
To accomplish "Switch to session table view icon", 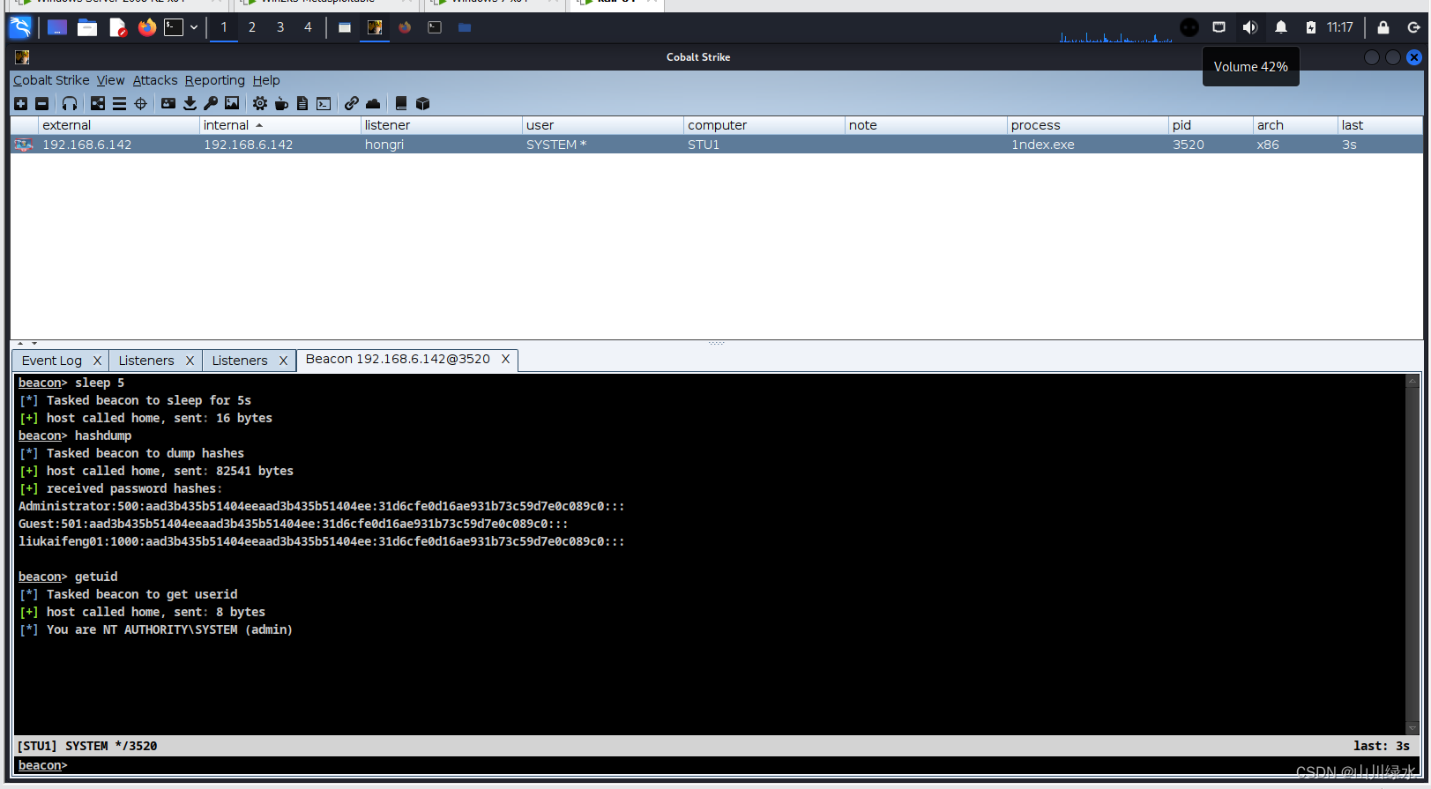I will tap(119, 103).
